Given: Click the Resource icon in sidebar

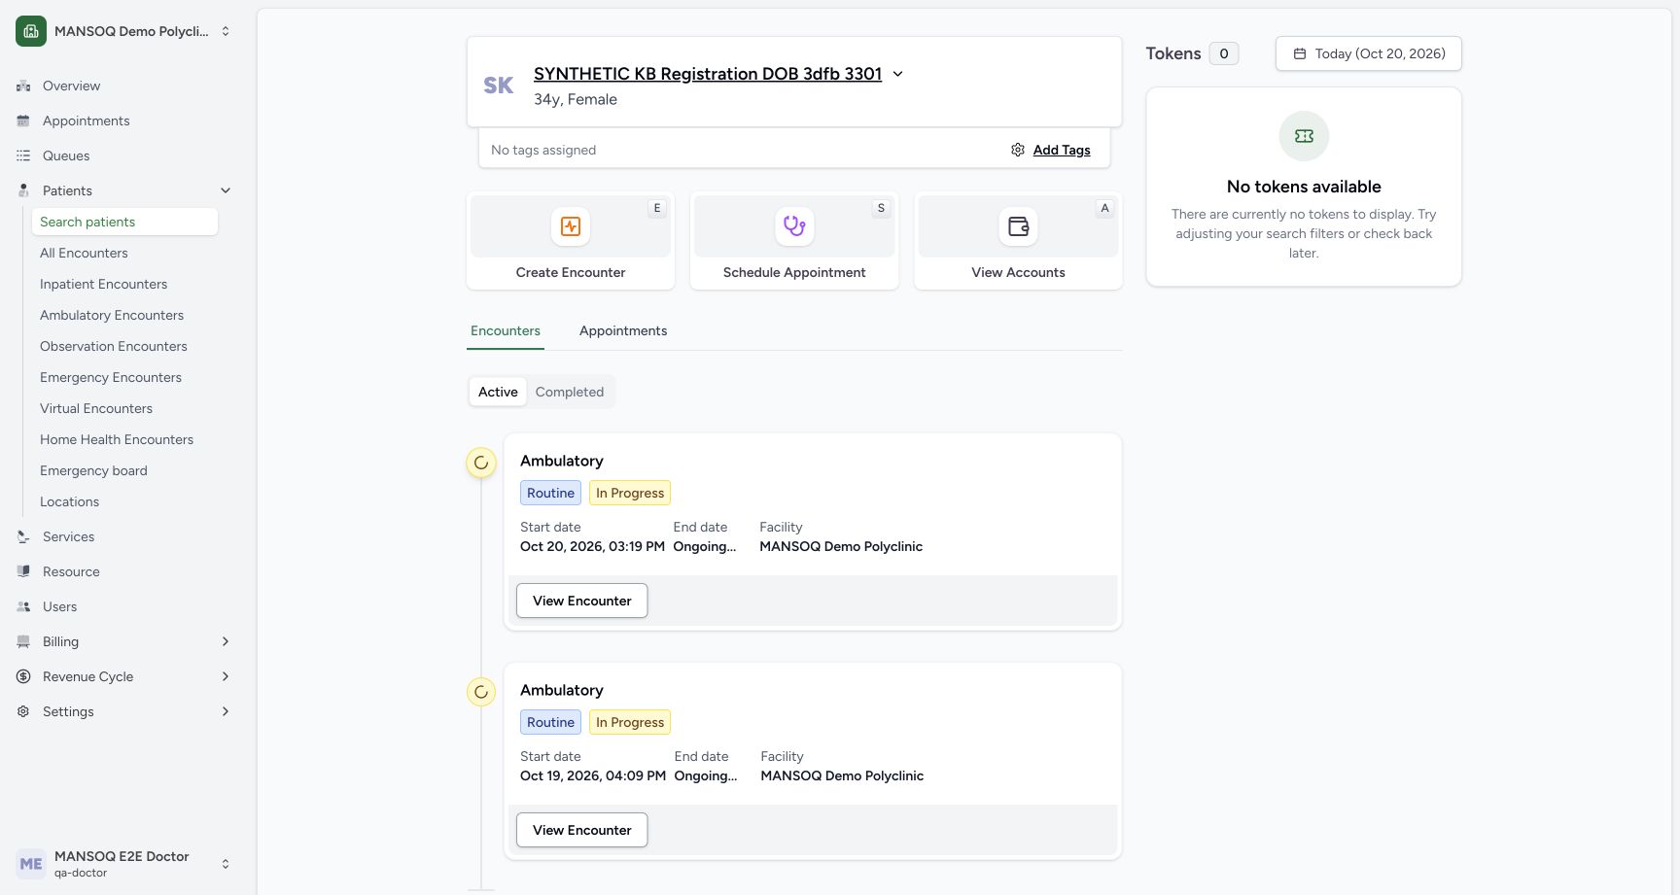Looking at the screenshot, I should coord(23,571).
